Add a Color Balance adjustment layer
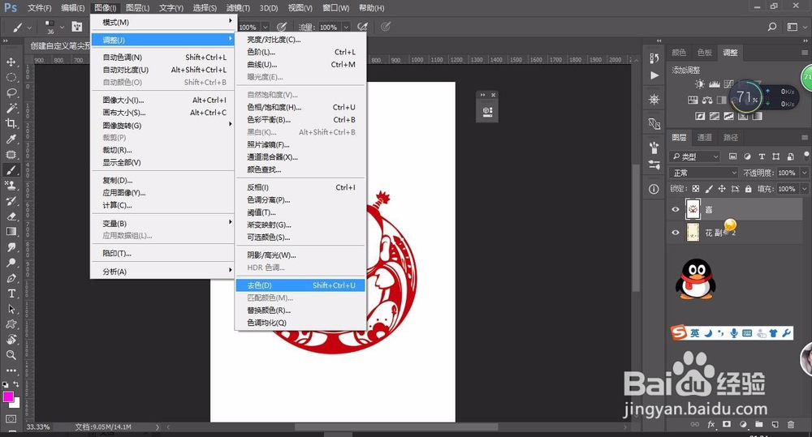Image resolution: width=812 pixels, height=437 pixels. tap(707, 100)
